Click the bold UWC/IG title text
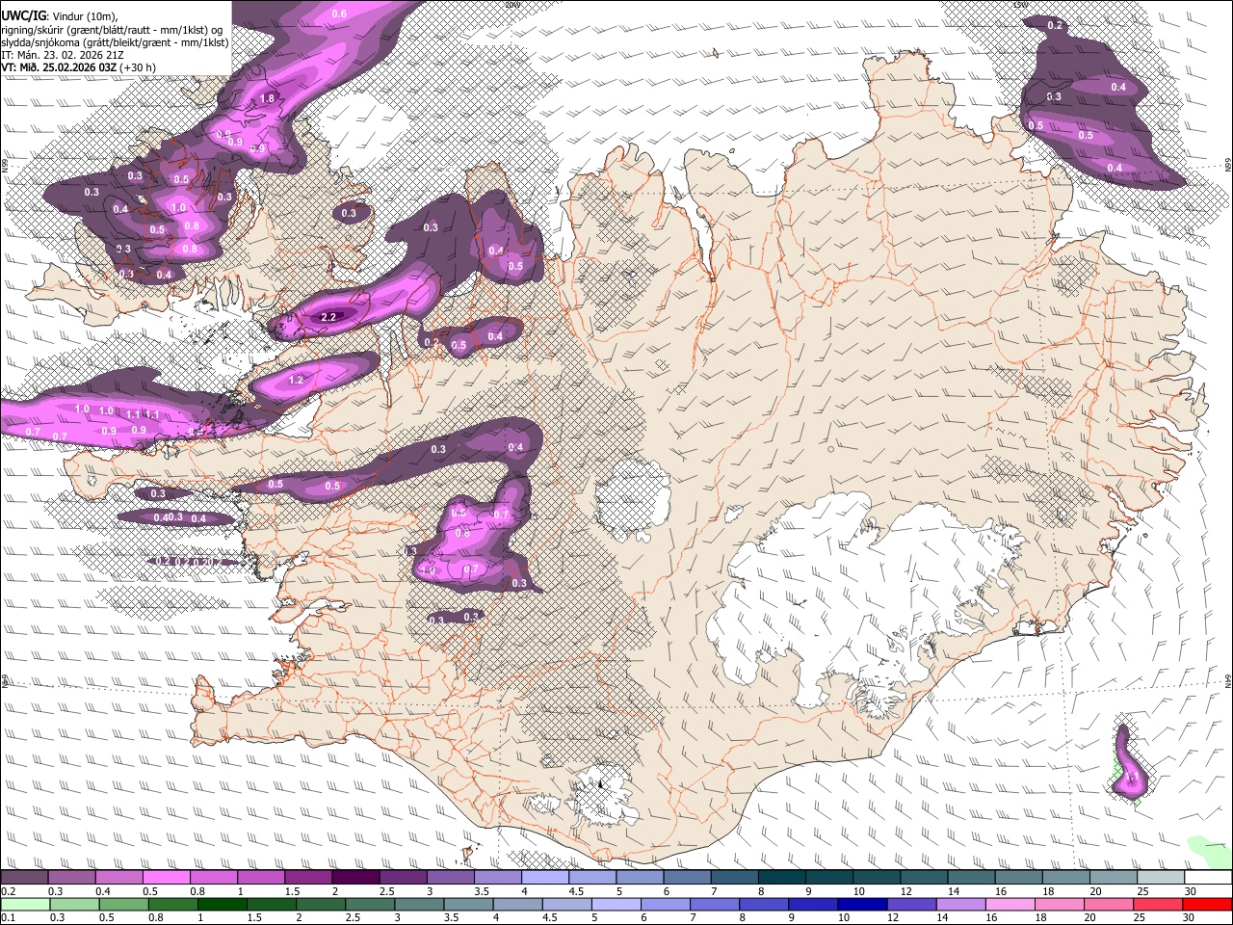The width and height of the screenshot is (1233, 925). point(23,16)
